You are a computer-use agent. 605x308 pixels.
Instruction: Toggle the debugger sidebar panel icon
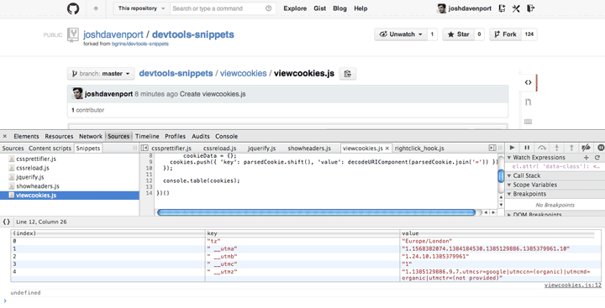pyautogui.click(x=492, y=148)
